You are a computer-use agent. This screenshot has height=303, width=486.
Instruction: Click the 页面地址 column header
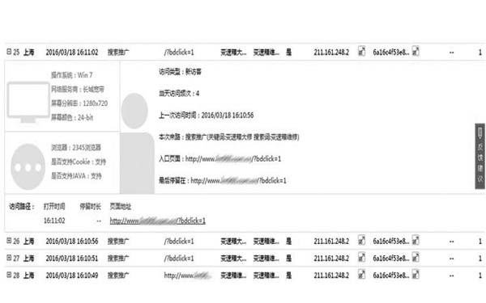point(121,206)
